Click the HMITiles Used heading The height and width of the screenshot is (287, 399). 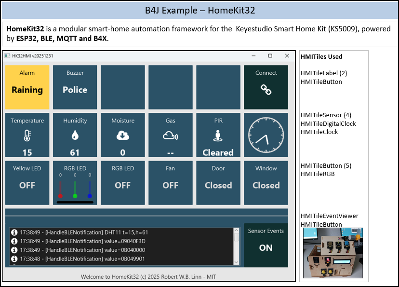pos(321,56)
